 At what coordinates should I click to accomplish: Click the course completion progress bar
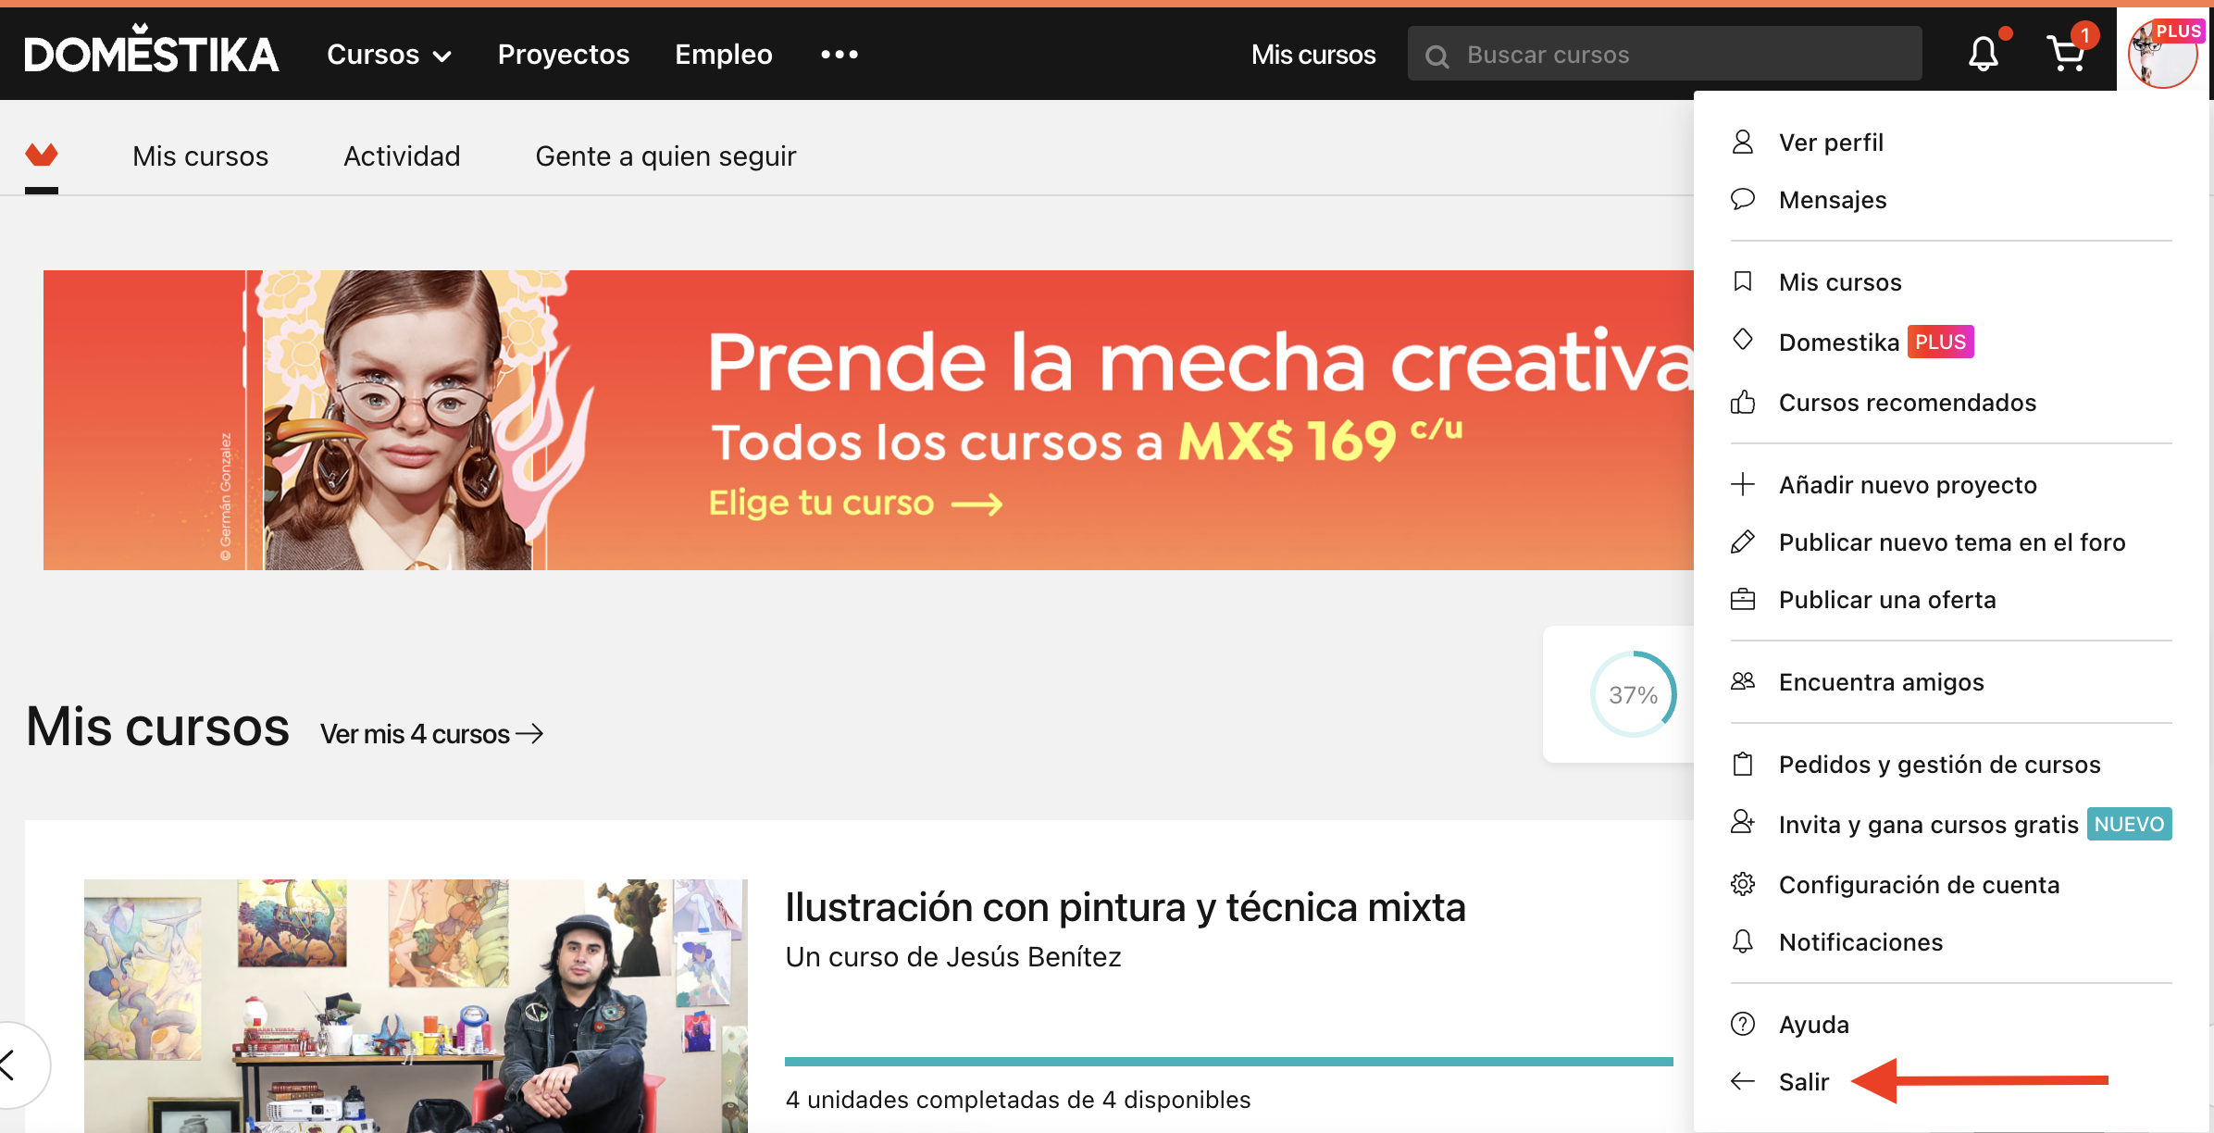pyautogui.click(x=1229, y=1062)
